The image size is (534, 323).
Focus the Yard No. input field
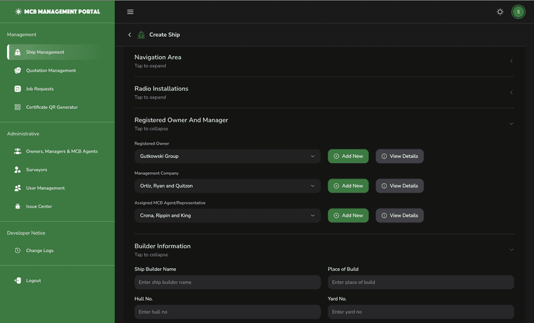(x=420, y=312)
